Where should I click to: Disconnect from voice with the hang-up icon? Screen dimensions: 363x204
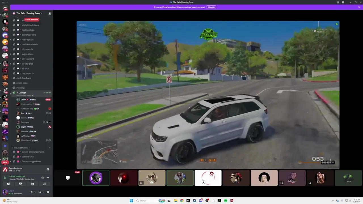point(48,178)
